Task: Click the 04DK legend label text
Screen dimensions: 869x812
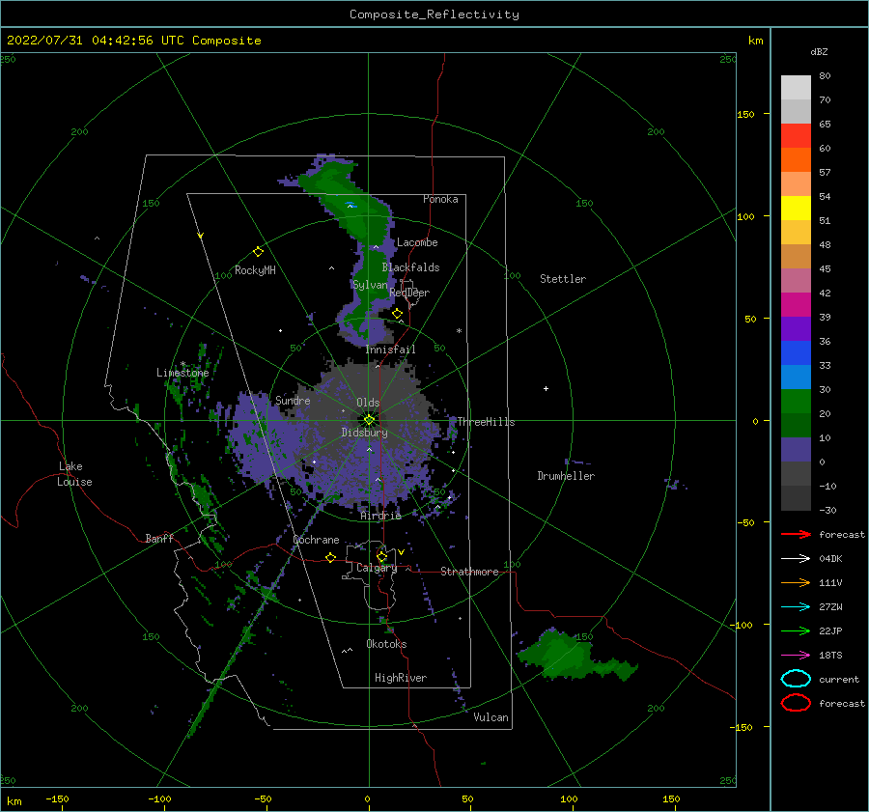Action: coord(830,559)
